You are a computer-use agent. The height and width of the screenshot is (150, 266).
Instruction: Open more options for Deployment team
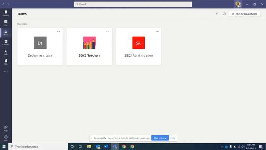[x=59, y=32]
